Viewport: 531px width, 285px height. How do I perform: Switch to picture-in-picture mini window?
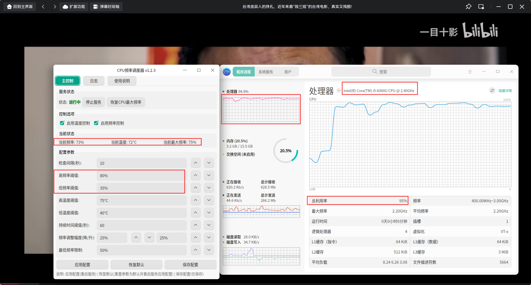point(481,7)
